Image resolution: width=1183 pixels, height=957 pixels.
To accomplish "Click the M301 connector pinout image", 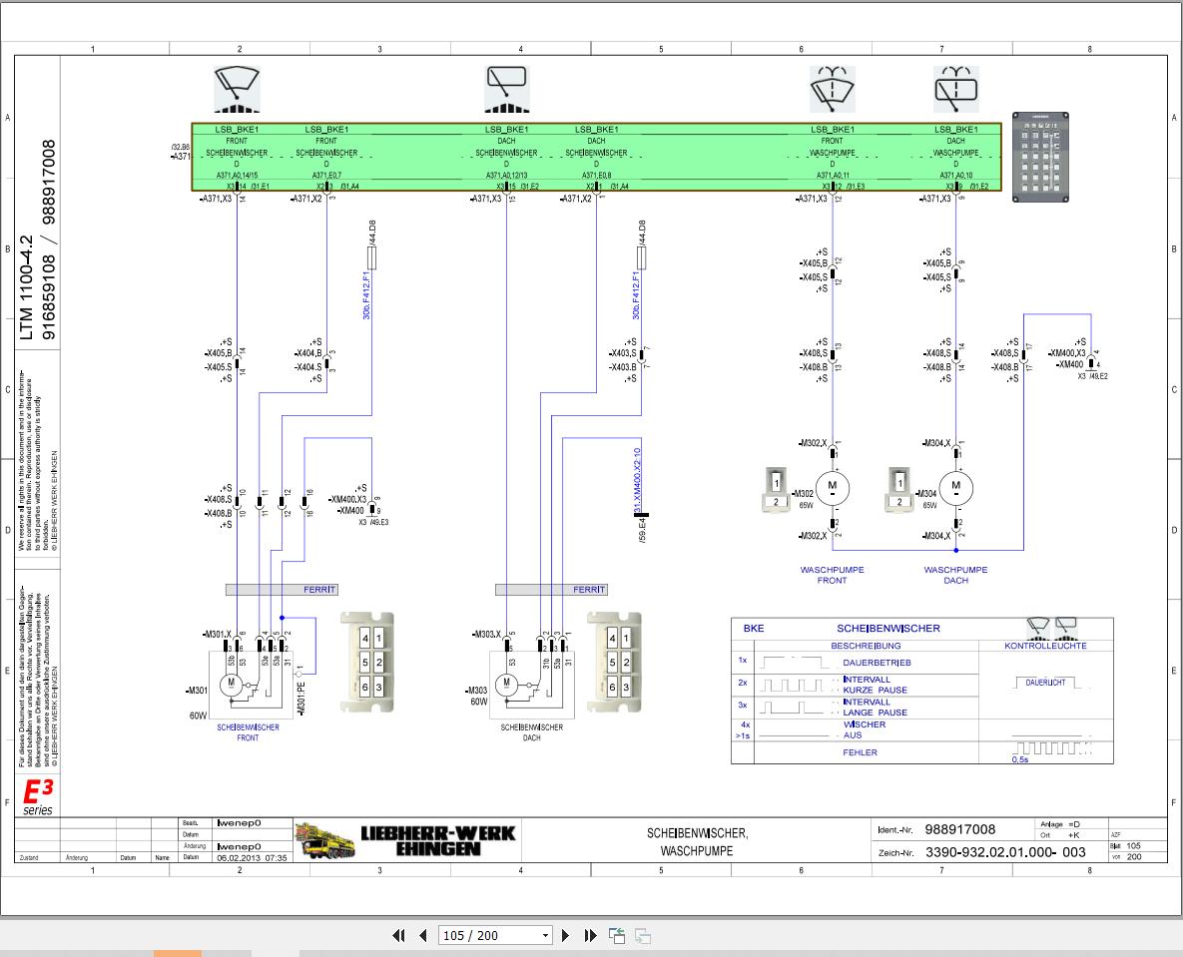I will (367, 663).
